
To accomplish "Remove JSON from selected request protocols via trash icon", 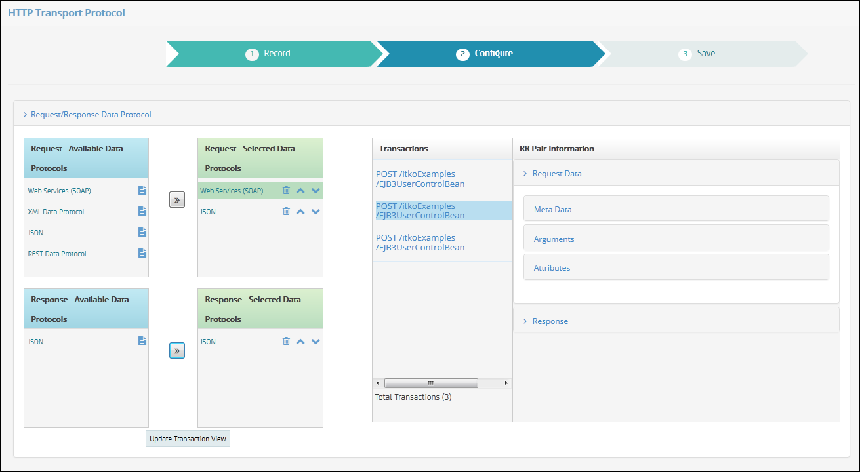I will (x=286, y=211).
